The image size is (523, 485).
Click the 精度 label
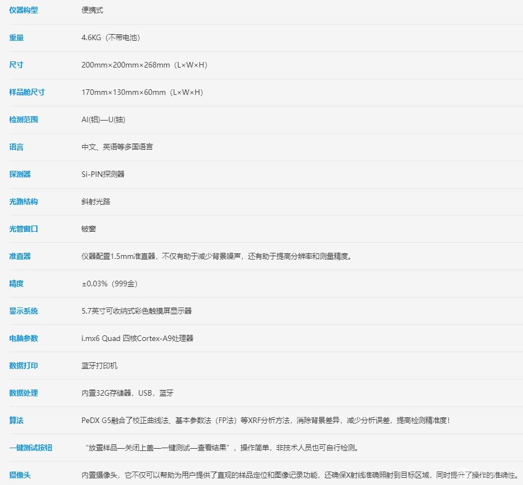[x=16, y=284]
